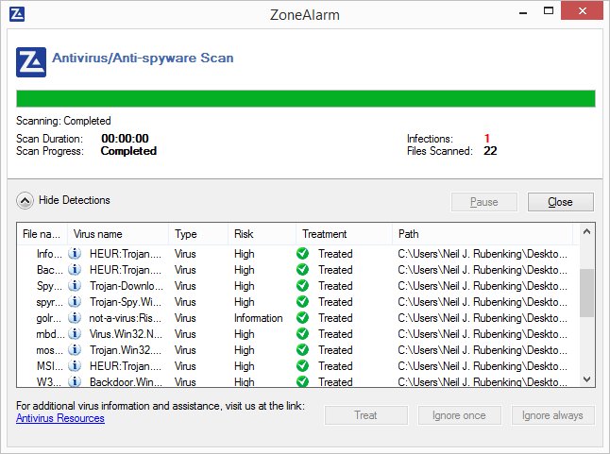Click the large ZoneAlarm Z logo by scan heading
This screenshot has width=610, height=454.
click(31, 62)
